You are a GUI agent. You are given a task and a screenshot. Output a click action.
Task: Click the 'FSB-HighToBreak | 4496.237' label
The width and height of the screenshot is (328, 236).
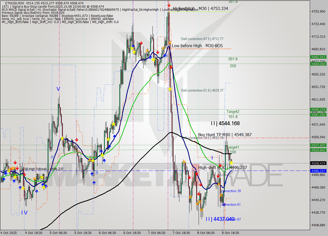pyautogui.click(x=43, y=169)
